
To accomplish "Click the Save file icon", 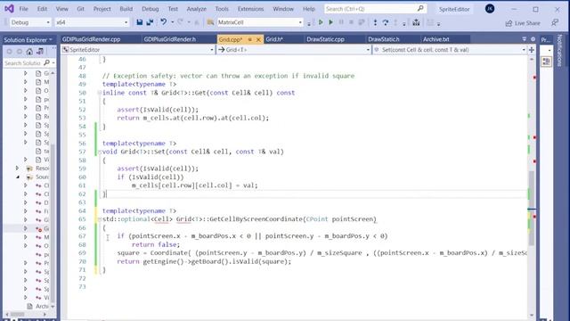I will [x=140, y=22].
